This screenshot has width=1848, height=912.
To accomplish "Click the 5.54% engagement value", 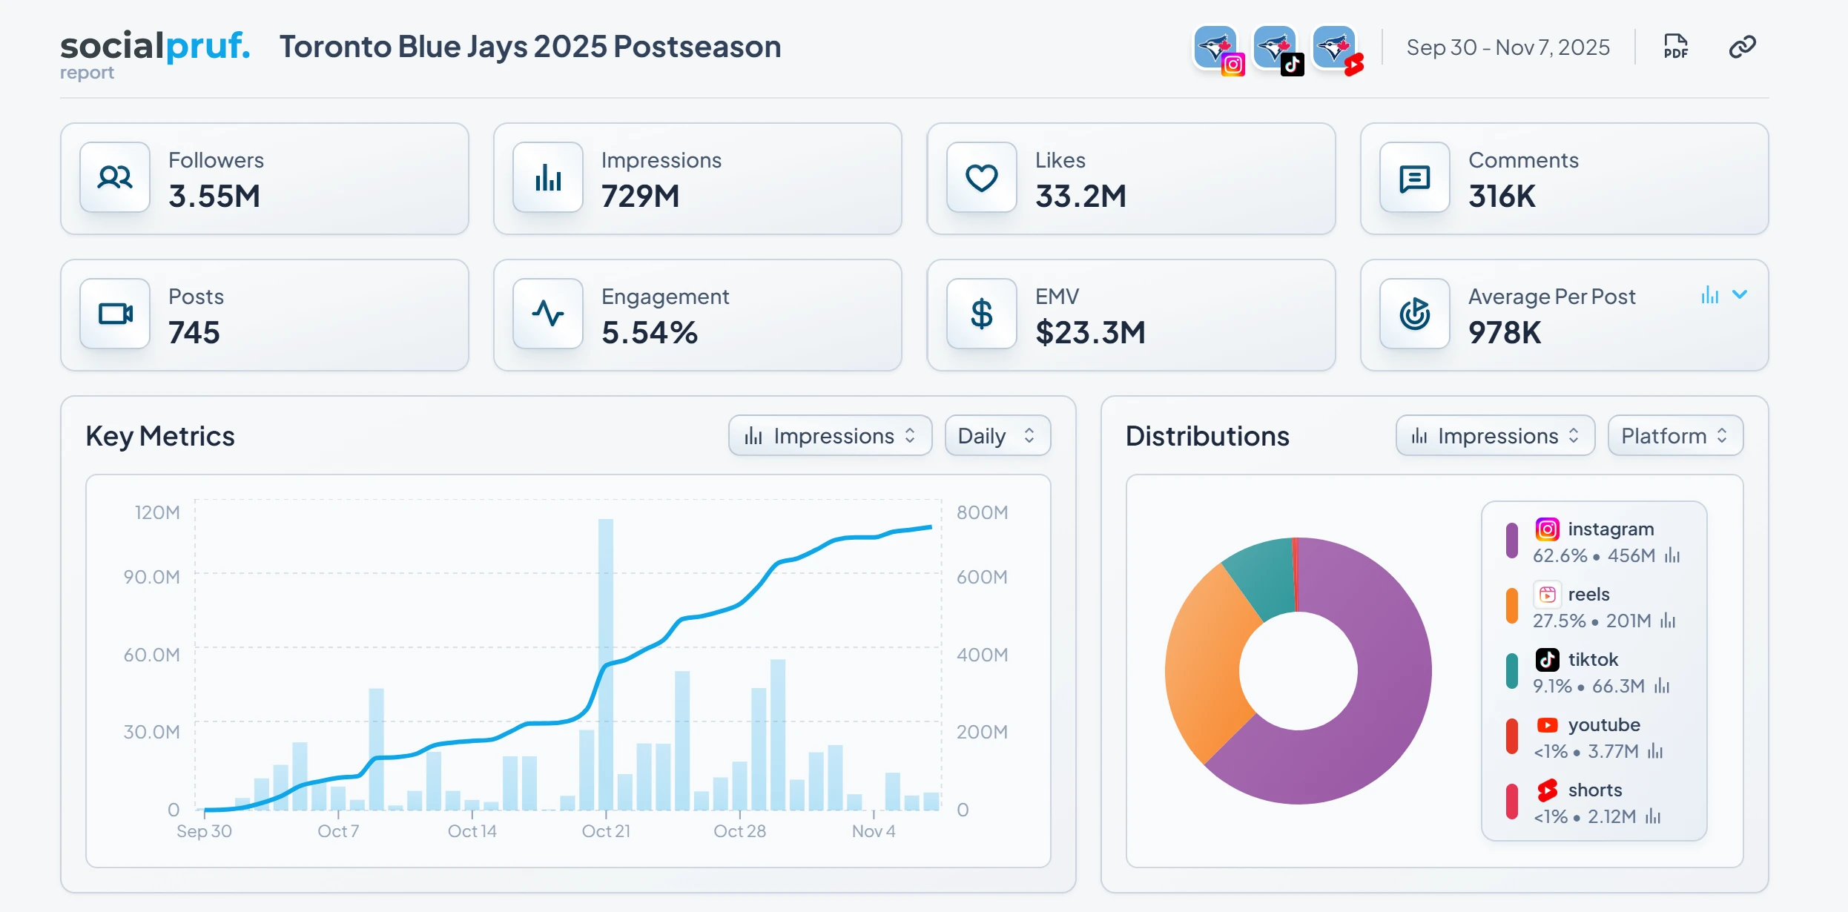I will [650, 333].
